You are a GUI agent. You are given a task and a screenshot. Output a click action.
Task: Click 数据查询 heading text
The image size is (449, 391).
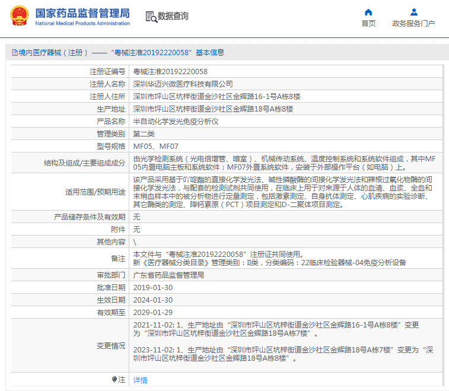(173, 17)
